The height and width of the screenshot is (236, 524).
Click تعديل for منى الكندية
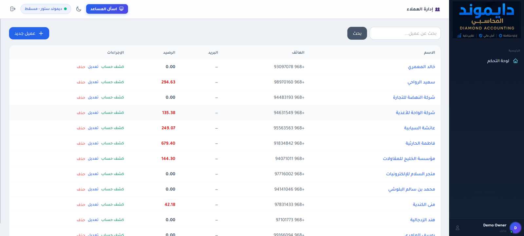tap(93, 205)
